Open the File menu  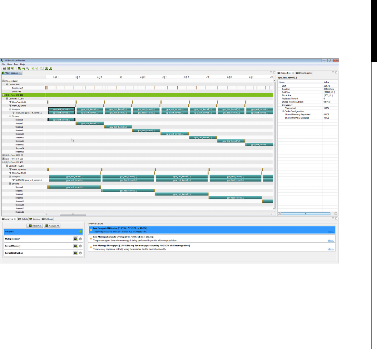coord(3,64)
